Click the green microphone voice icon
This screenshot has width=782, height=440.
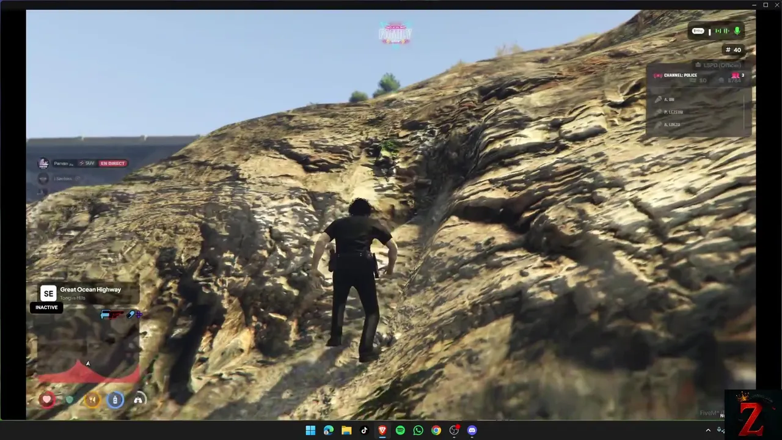pyautogui.click(x=737, y=31)
